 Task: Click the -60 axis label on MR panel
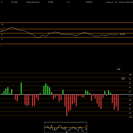coord(130,109)
